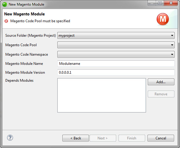Viewport: 180px width, 148px height.
Task: Click the 'Magento Code Pool' label
Action: coord(21,45)
